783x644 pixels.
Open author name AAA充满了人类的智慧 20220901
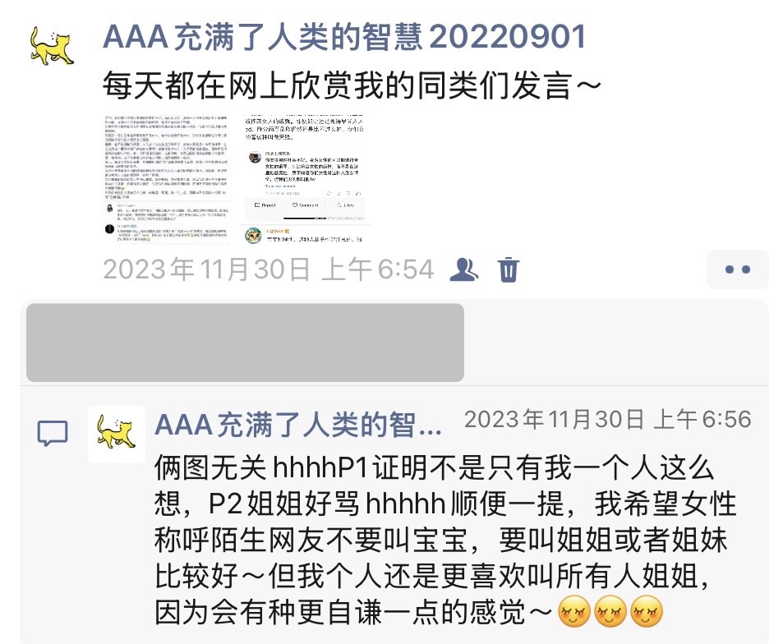click(344, 37)
